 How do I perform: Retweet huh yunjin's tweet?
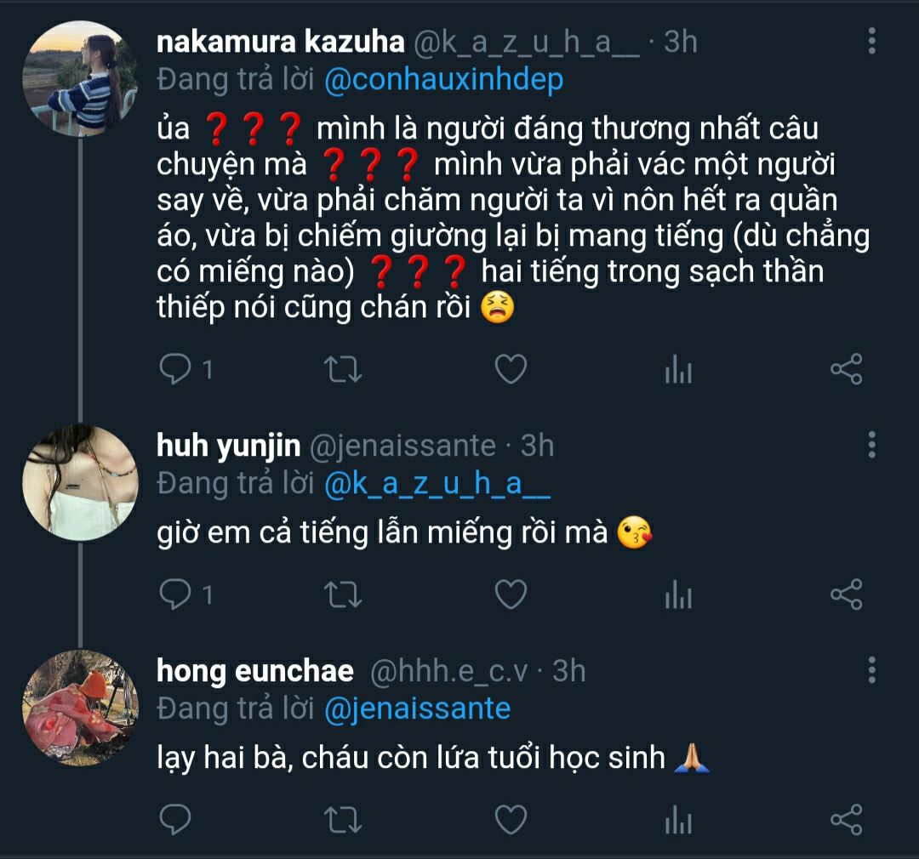(x=344, y=594)
